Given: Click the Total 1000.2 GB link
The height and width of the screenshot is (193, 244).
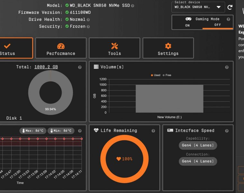Looking at the screenshot, I should pos(46,67).
